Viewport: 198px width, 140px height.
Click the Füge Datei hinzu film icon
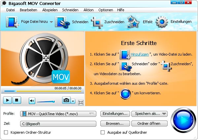pos(13,22)
